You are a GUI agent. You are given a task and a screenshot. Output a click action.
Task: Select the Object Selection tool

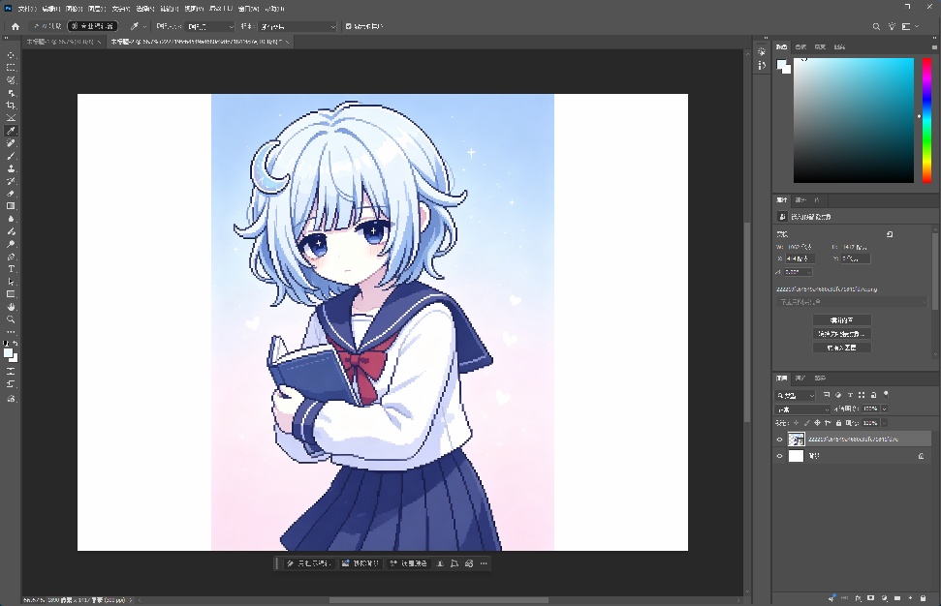11,93
